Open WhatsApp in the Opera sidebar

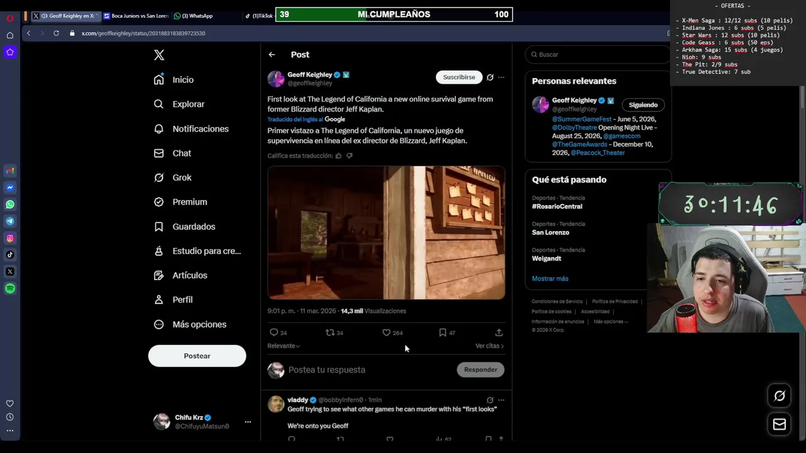click(10, 204)
